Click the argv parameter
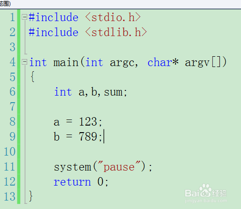Image resolution: width=241 pixels, height=209 pixels. [197, 63]
